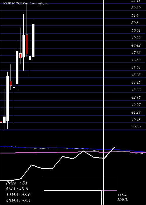Click the 50MA : 48.4 readout
Image resolution: width=146 pixels, height=205 pixels.
[18, 200]
